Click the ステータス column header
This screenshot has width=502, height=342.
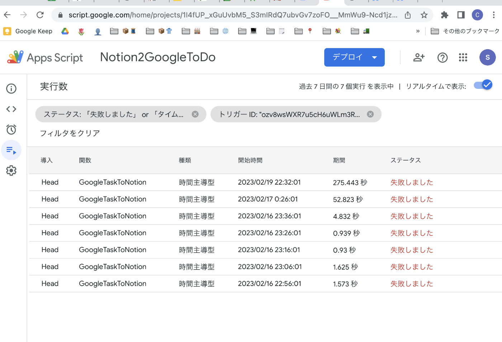(x=406, y=160)
